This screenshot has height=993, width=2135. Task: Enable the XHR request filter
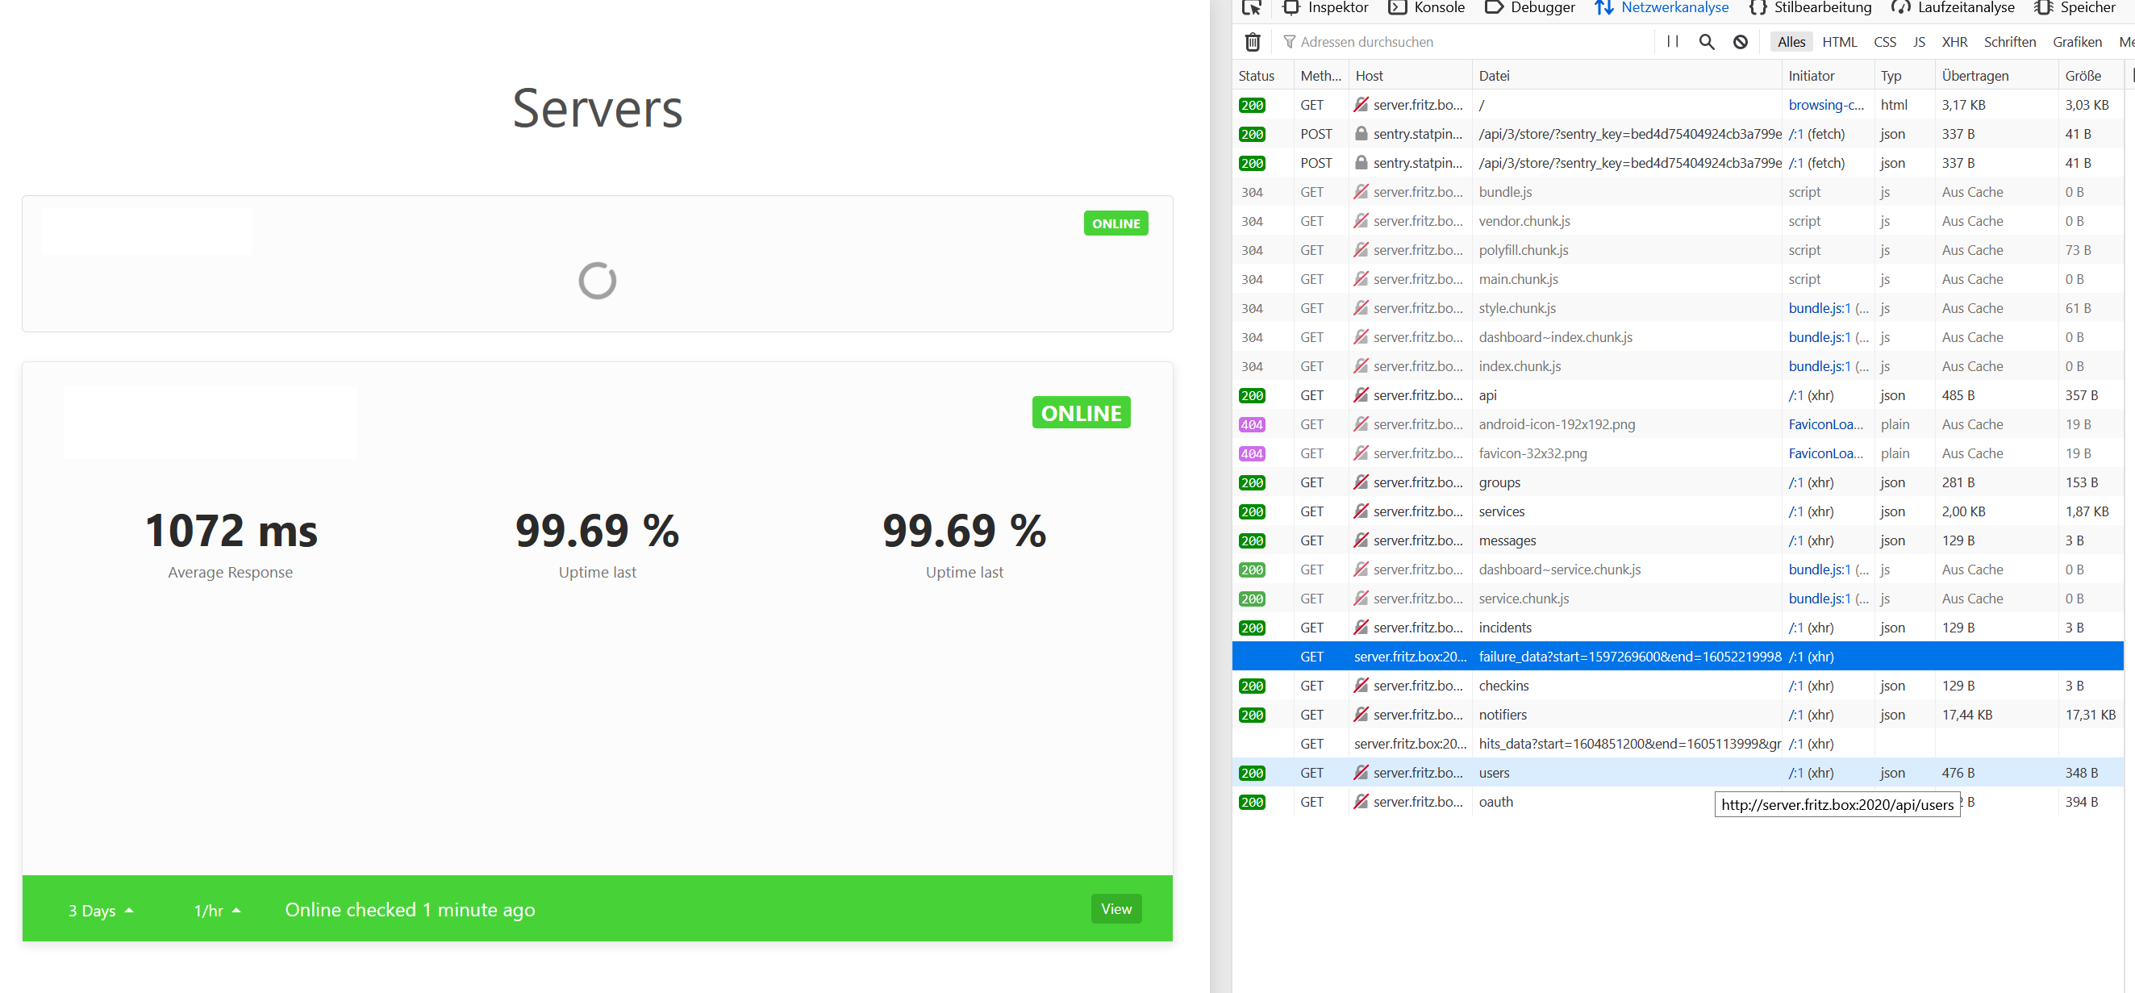point(1955,41)
